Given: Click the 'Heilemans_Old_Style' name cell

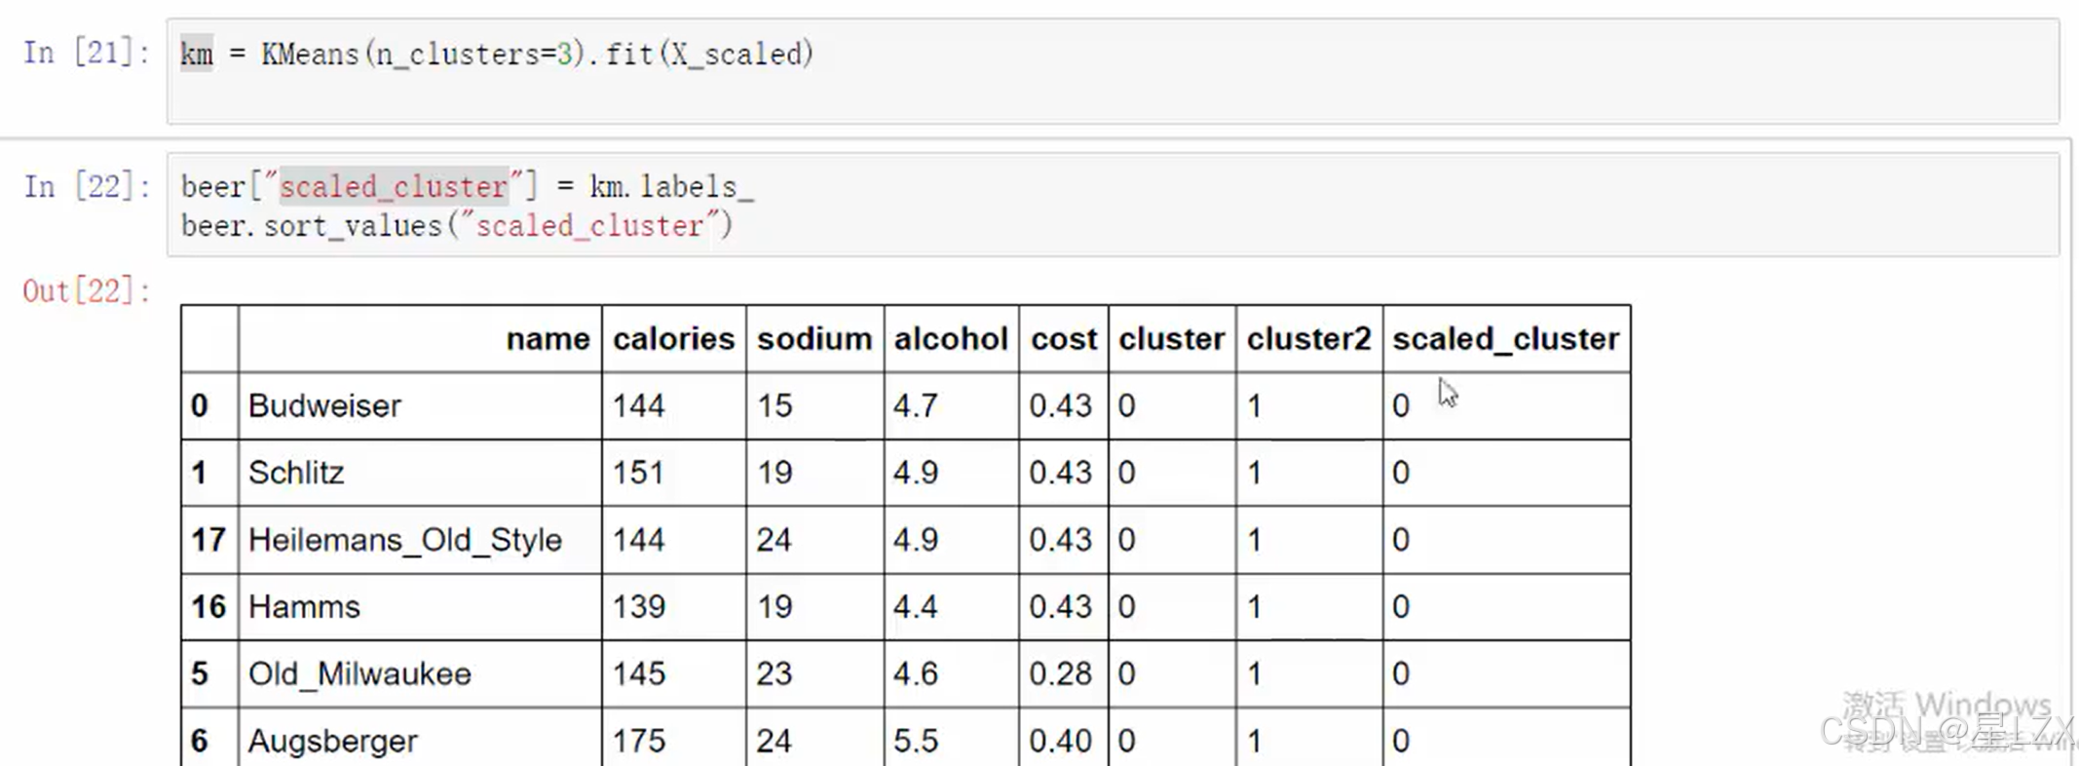Looking at the screenshot, I should coord(420,540).
